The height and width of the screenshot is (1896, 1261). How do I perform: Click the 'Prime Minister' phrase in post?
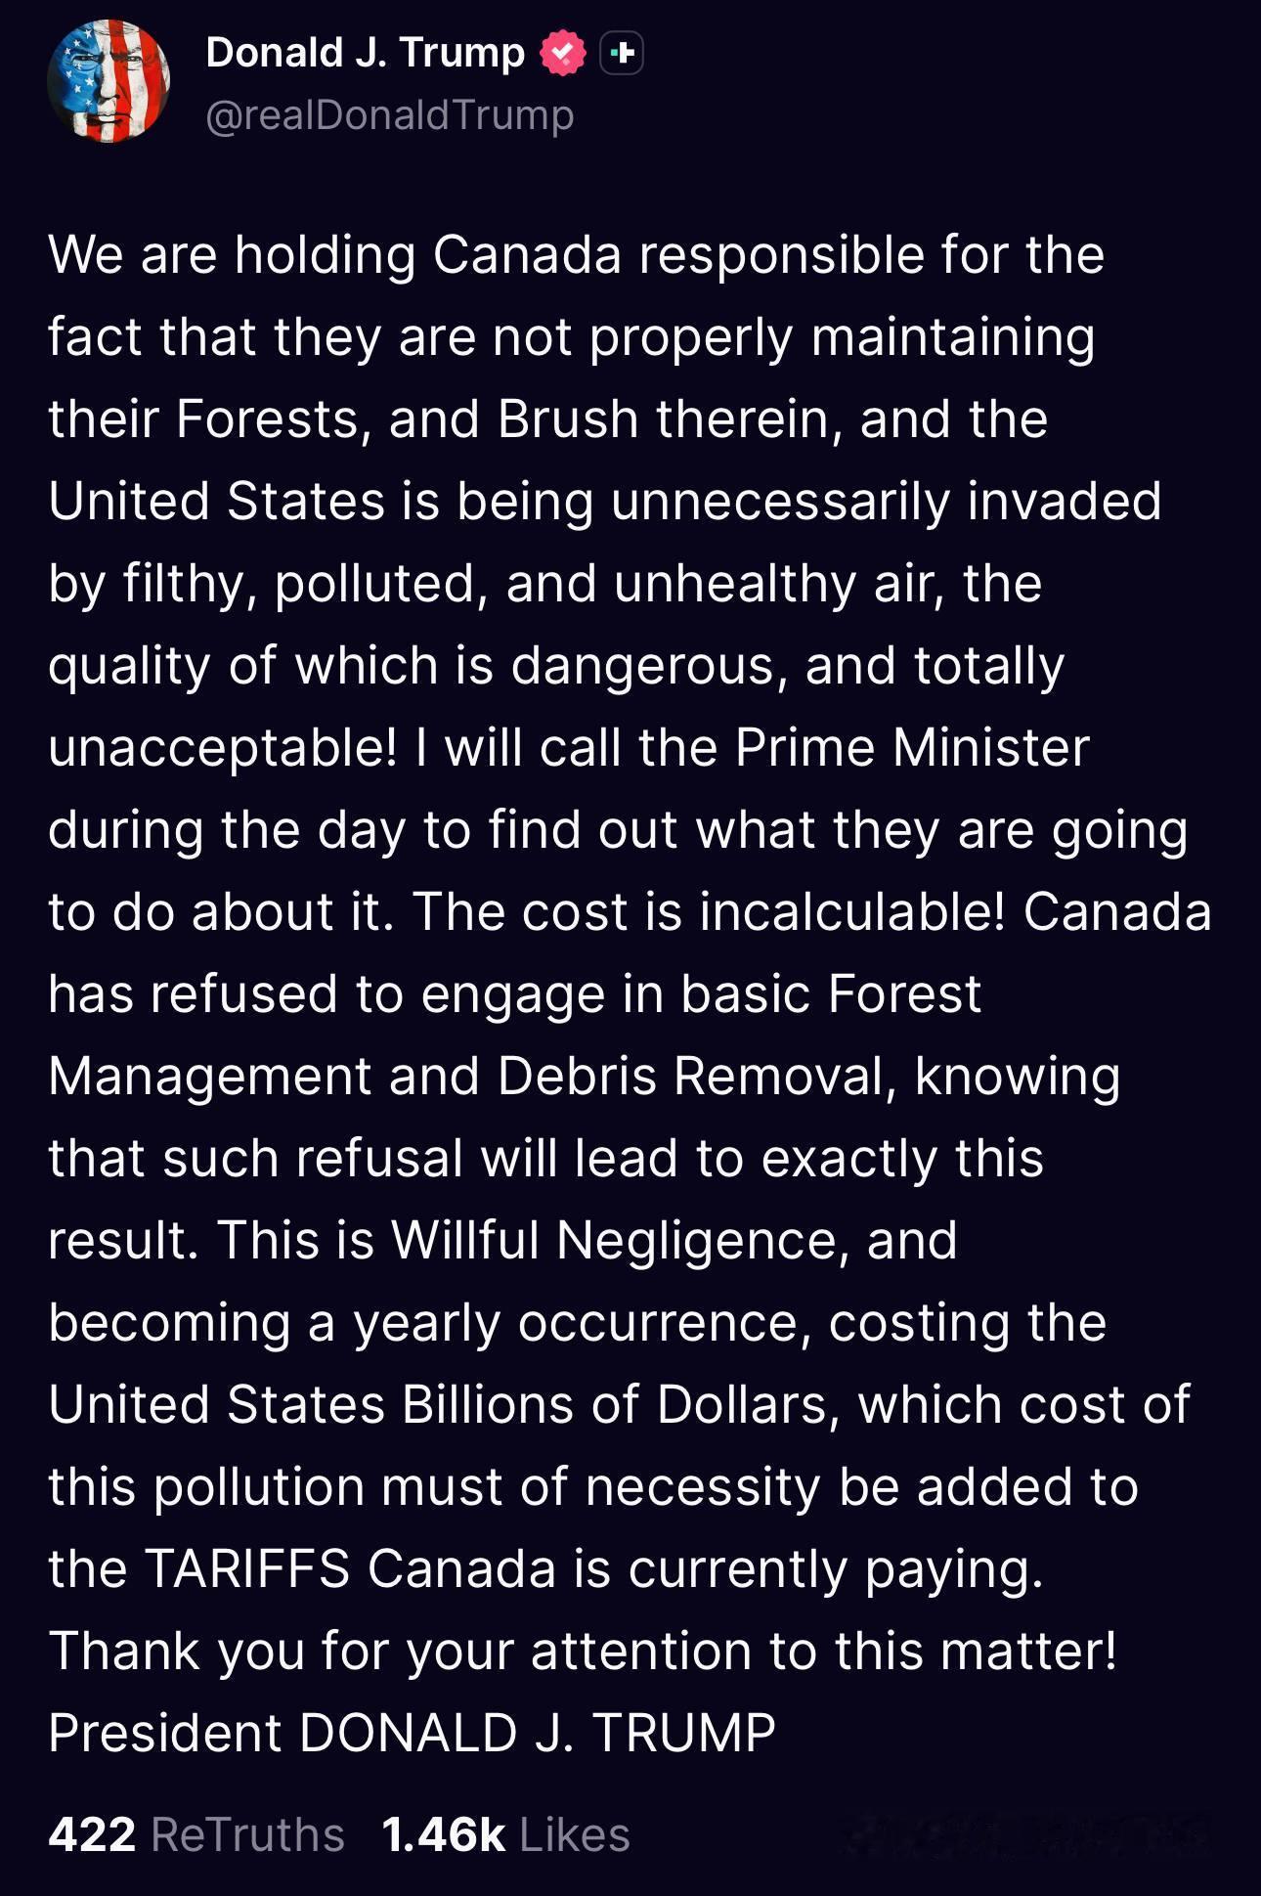point(912,747)
